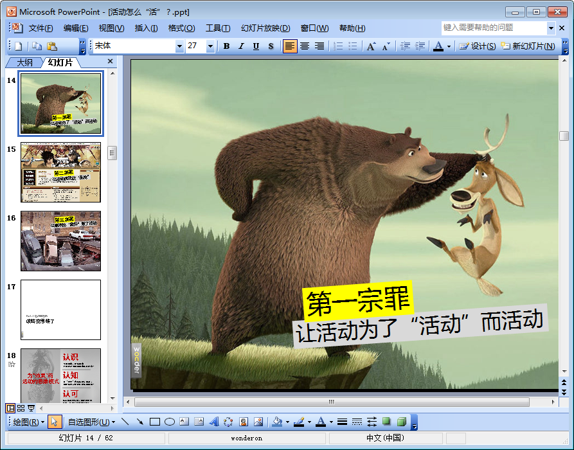574x450 pixels.
Task: Open the Dash Style options
Action: tap(357, 422)
